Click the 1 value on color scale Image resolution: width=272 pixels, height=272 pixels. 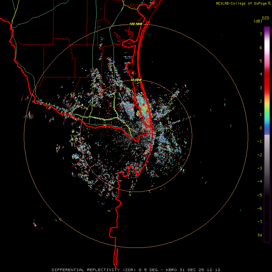(261, 115)
